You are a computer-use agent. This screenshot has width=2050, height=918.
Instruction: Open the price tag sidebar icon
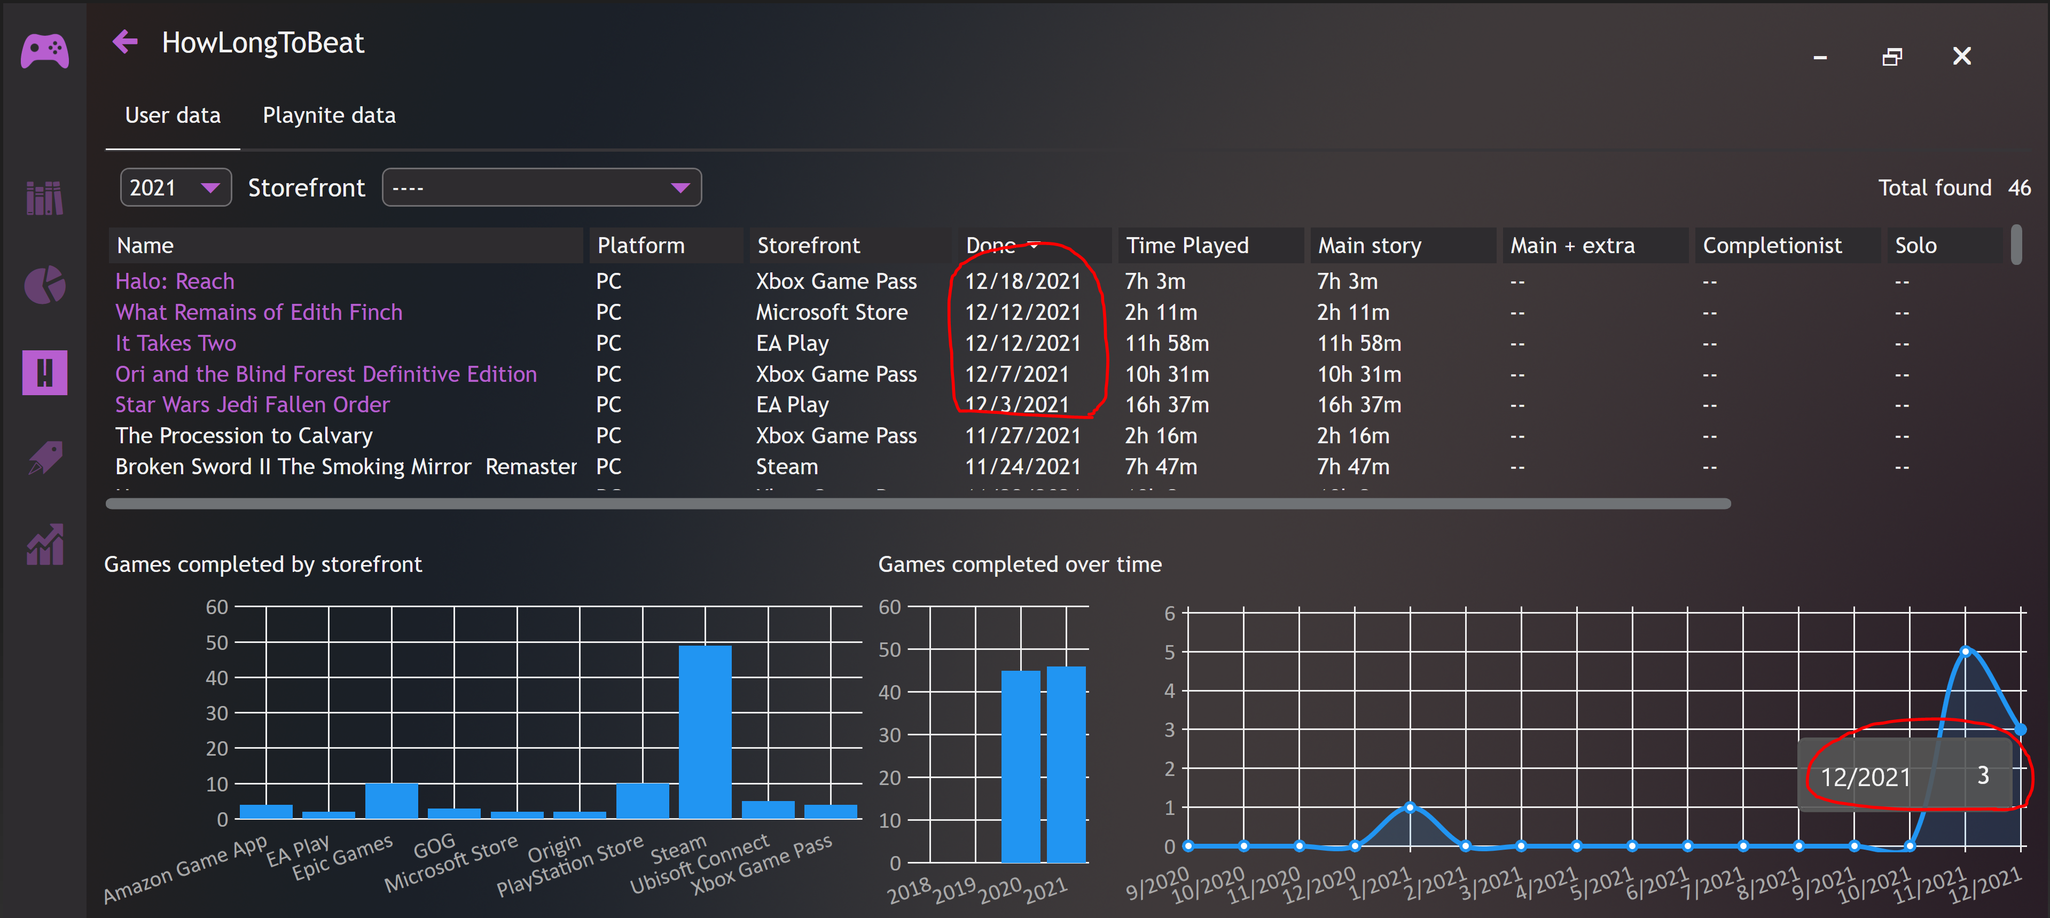pos(44,458)
